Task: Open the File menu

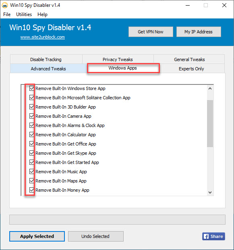Action: pos(7,14)
